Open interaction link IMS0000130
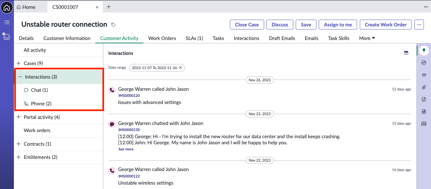 pos(129,130)
